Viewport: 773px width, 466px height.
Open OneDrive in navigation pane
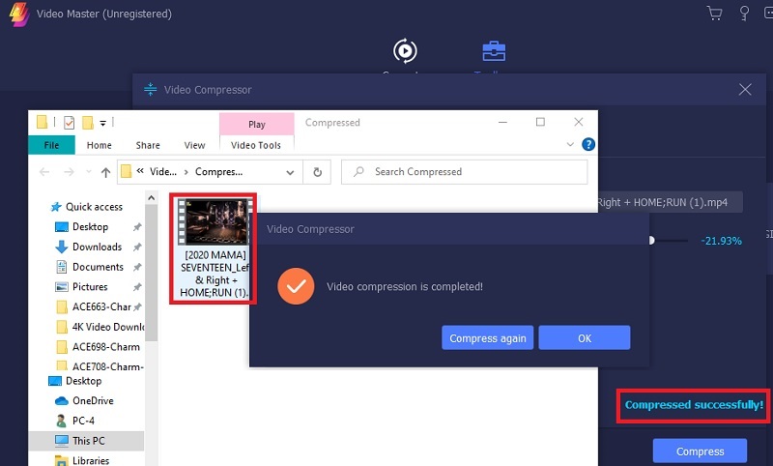(93, 400)
